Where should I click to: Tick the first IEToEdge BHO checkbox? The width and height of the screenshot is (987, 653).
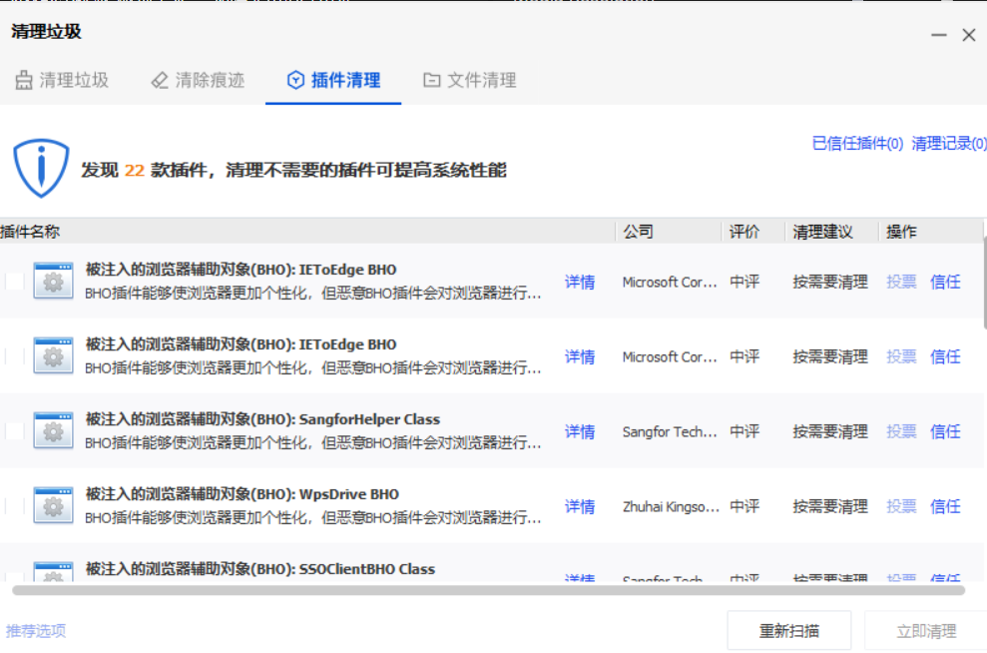(x=15, y=282)
